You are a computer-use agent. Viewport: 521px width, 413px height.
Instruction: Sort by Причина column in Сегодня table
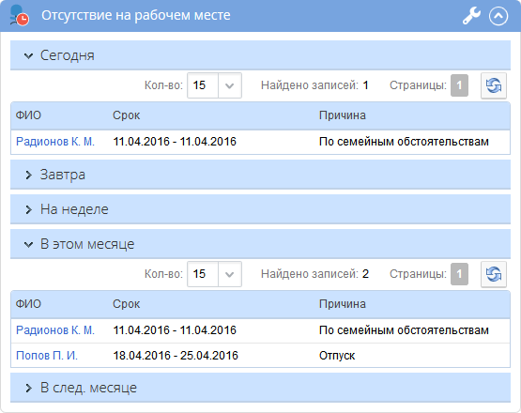point(343,115)
